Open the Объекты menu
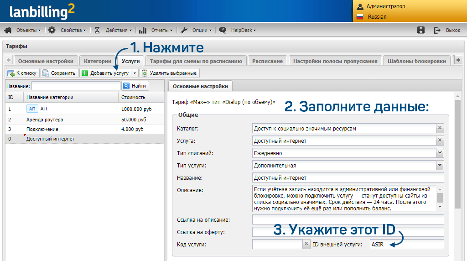 pyautogui.click(x=24, y=30)
